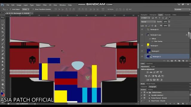Select the Horizontal Type tool
This screenshot has height=107, width=191.
point(3,73)
